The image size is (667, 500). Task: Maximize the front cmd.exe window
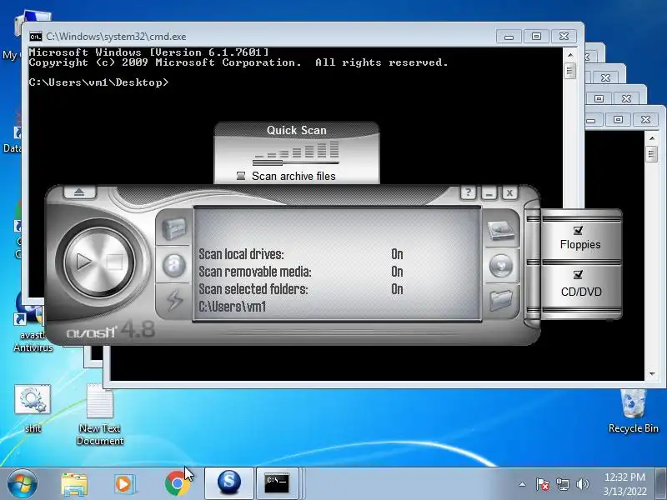pyautogui.click(x=536, y=36)
